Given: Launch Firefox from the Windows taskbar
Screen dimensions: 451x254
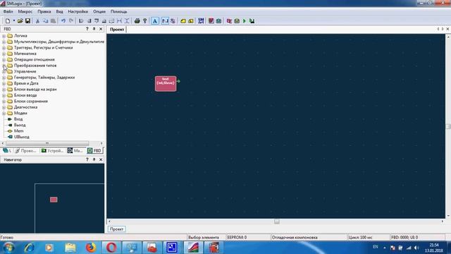Looking at the screenshot, I should pos(91,248).
